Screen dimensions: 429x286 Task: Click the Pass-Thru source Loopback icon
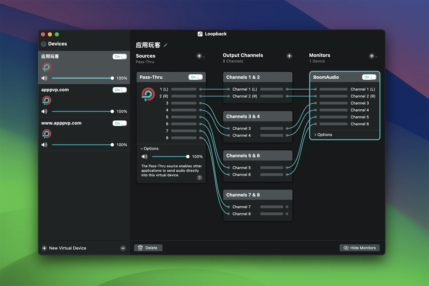click(x=148, y=94)
